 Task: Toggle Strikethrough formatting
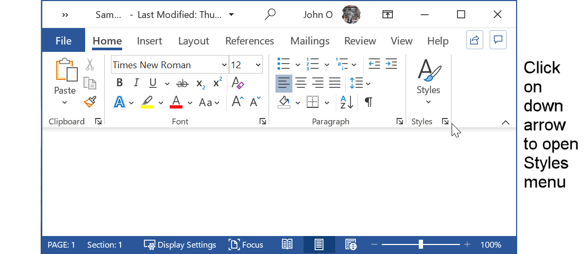(182, 83)
